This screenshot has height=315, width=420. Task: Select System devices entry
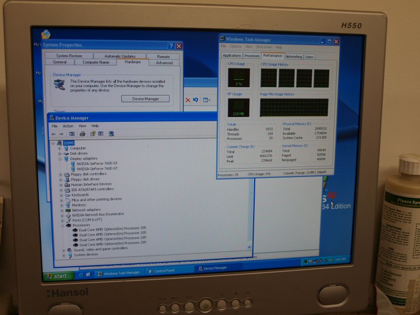pos(86,255)
